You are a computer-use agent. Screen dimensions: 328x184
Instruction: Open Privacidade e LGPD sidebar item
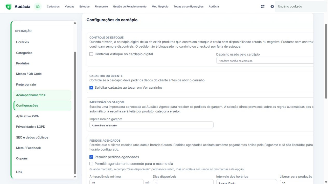click(x=42, y=127)
